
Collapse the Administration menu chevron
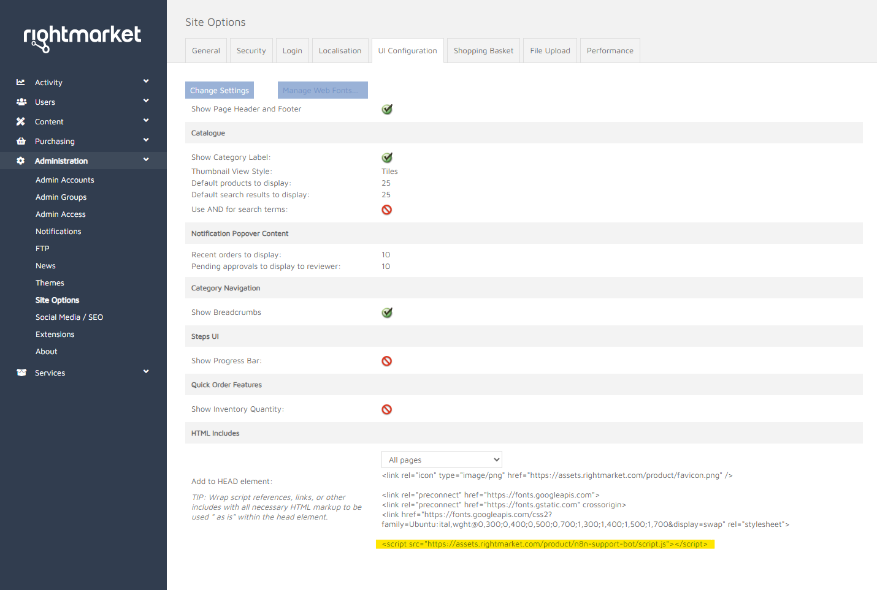tap(146, 160)
